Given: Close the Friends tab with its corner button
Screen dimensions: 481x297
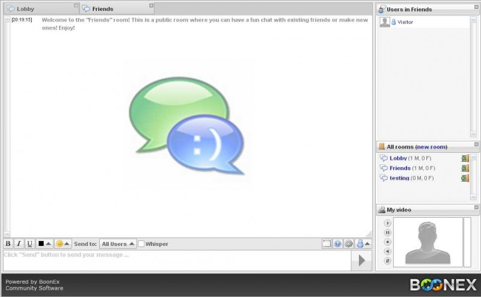Looking at the screenshot, I should (x=152, y=5).
